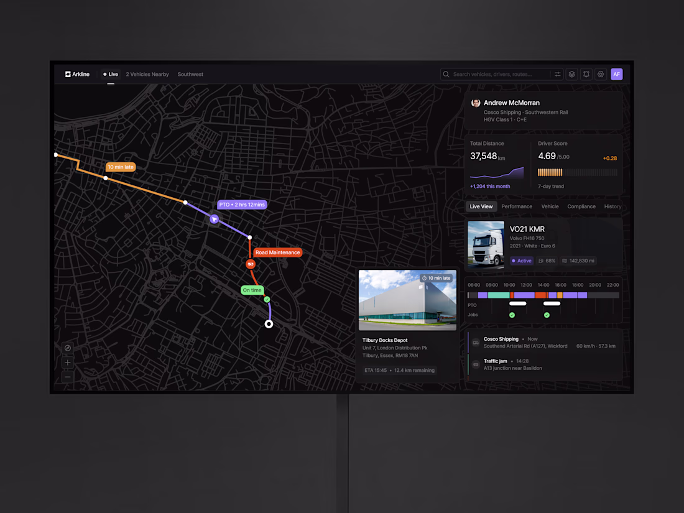The image size is (684, 513).
Task: Switch to the Live tab
Action: click(111, 74)
